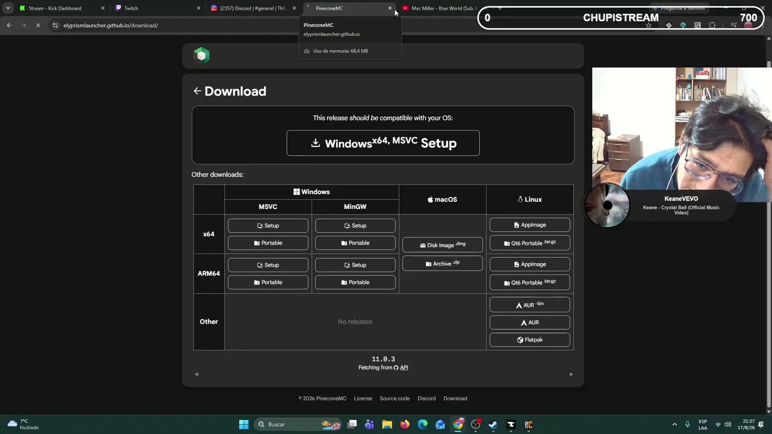Go back using the Download arrow
Image resolution: width=772 pixels, height=434 pixels.
[x=197, y=91]
